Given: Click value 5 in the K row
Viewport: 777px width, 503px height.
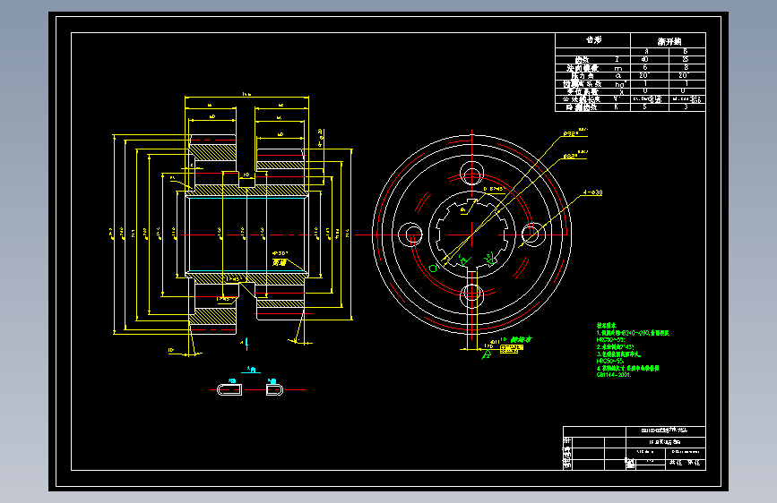Looking at the screenshot, I should (645, 107).
